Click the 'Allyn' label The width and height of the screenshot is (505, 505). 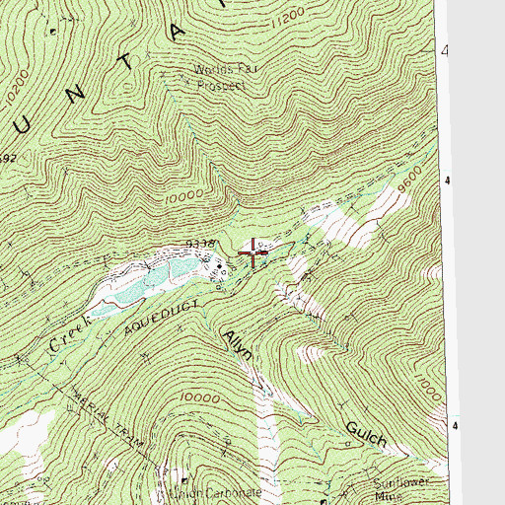(238, 345)
